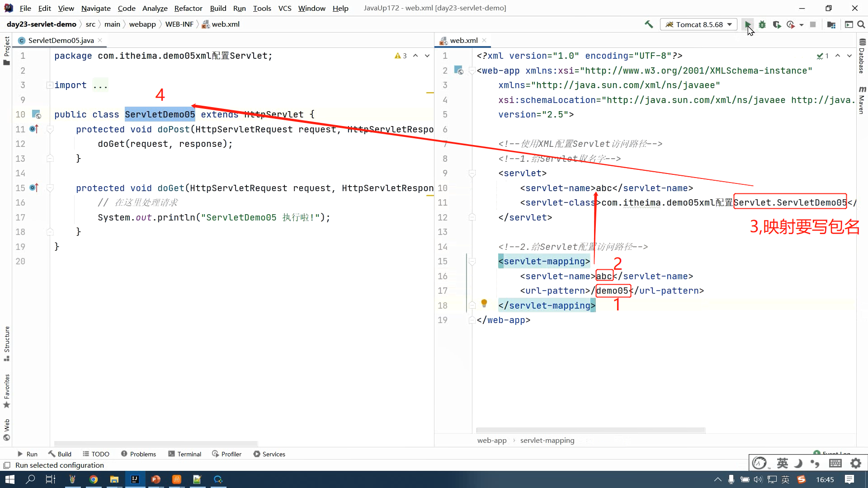Image resolution: width=868 pixels, height=488 pixels.
Task: Open the Refactor menu
Action: coord(189,8)
